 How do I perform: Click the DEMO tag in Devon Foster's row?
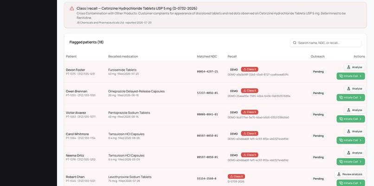234,70
